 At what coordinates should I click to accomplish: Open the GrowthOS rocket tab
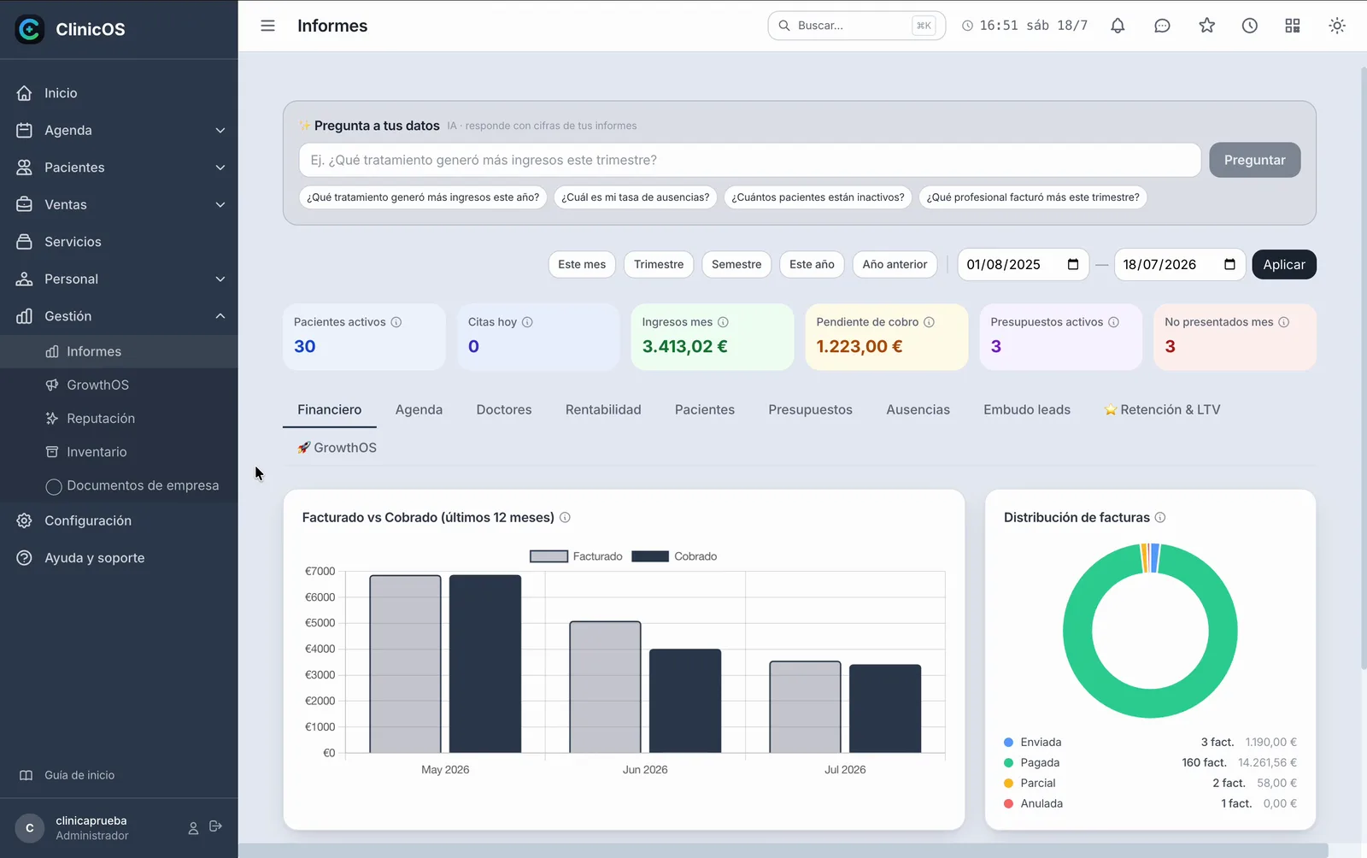(337, 448)
